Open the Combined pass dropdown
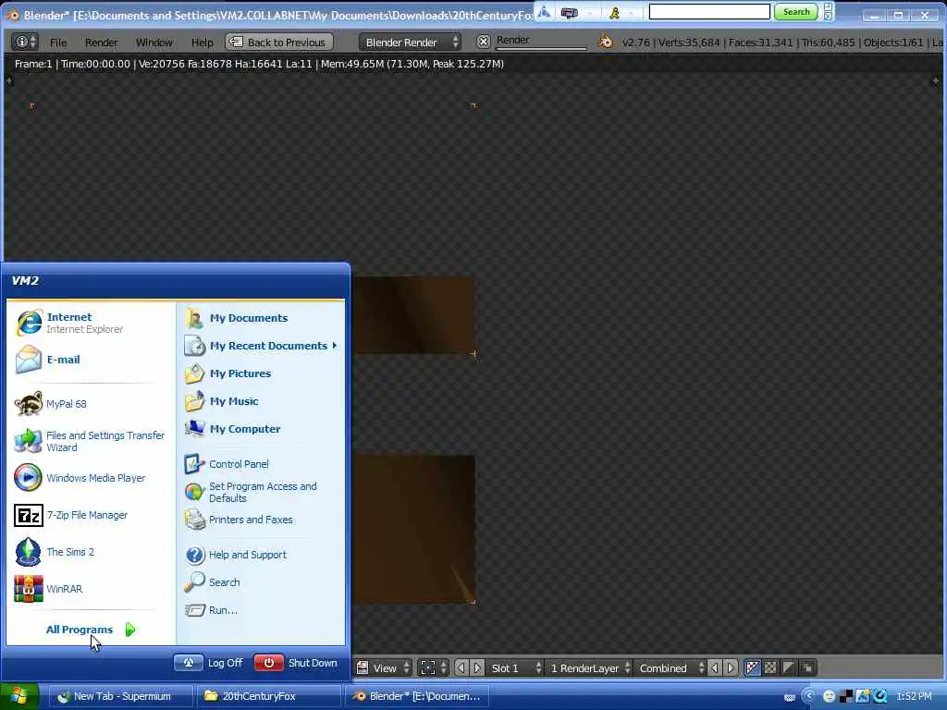The width and height of the screenshot is (947, 710). [670, 667]
